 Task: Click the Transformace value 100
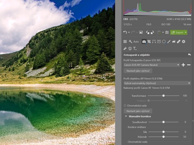185,96
